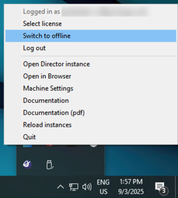Open the clock showing 1:57 PM
This screenshot has width=178, height=198.
click(131, 187)
